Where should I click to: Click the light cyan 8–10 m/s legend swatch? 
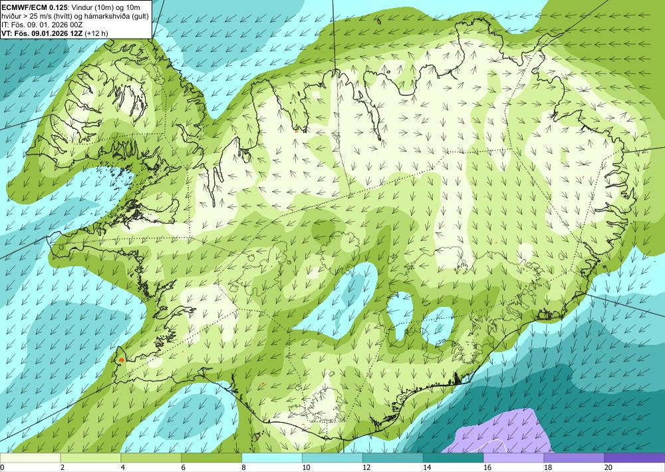pyautogui.click(x=272, y=458)
